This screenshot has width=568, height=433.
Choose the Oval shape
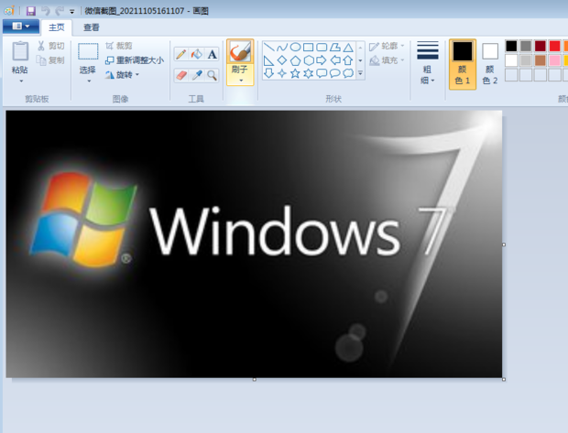pos(295,48)
